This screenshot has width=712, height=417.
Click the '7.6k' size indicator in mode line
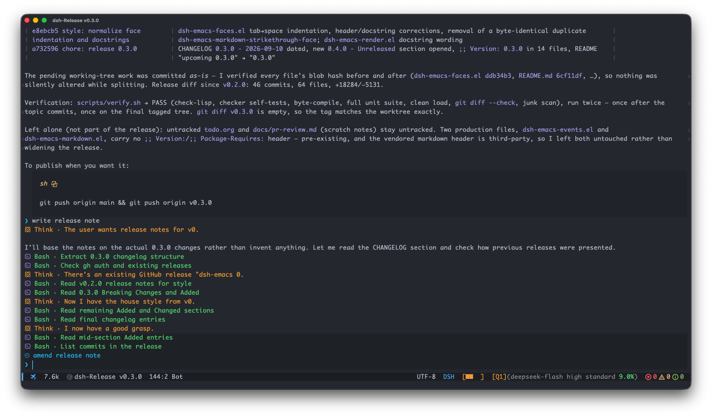tap(51, 377)
